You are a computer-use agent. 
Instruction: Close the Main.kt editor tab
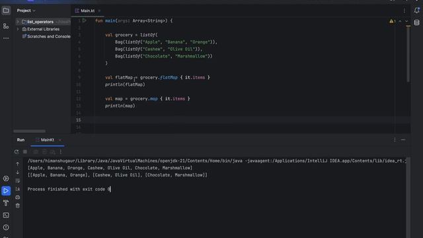[x=99, y=11]
